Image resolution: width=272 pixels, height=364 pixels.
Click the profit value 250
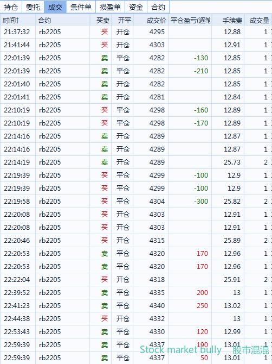click(202, 305)
